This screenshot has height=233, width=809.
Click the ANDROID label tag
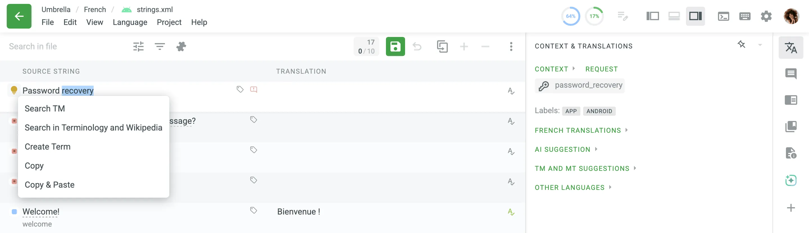point(599,111)
